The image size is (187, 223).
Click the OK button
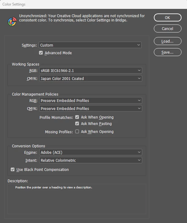click(167, 18)
